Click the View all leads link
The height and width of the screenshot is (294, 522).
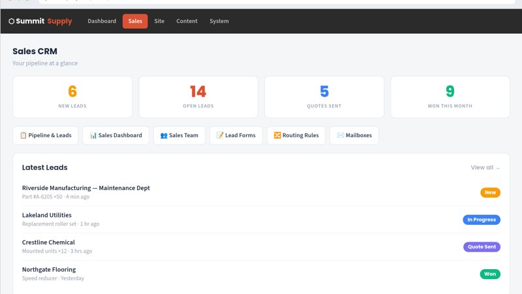point(485,168)
